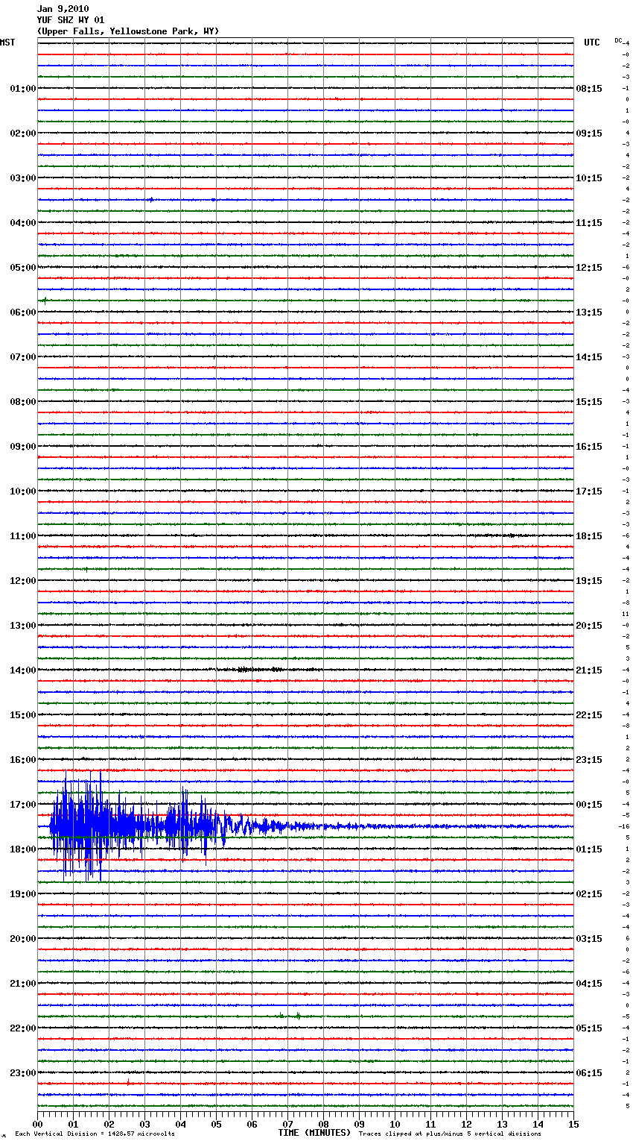Select the 17:00 MST time label
Image resolution: width=633 pixels, height=1144 pixels.
click(x=23, y=805)
